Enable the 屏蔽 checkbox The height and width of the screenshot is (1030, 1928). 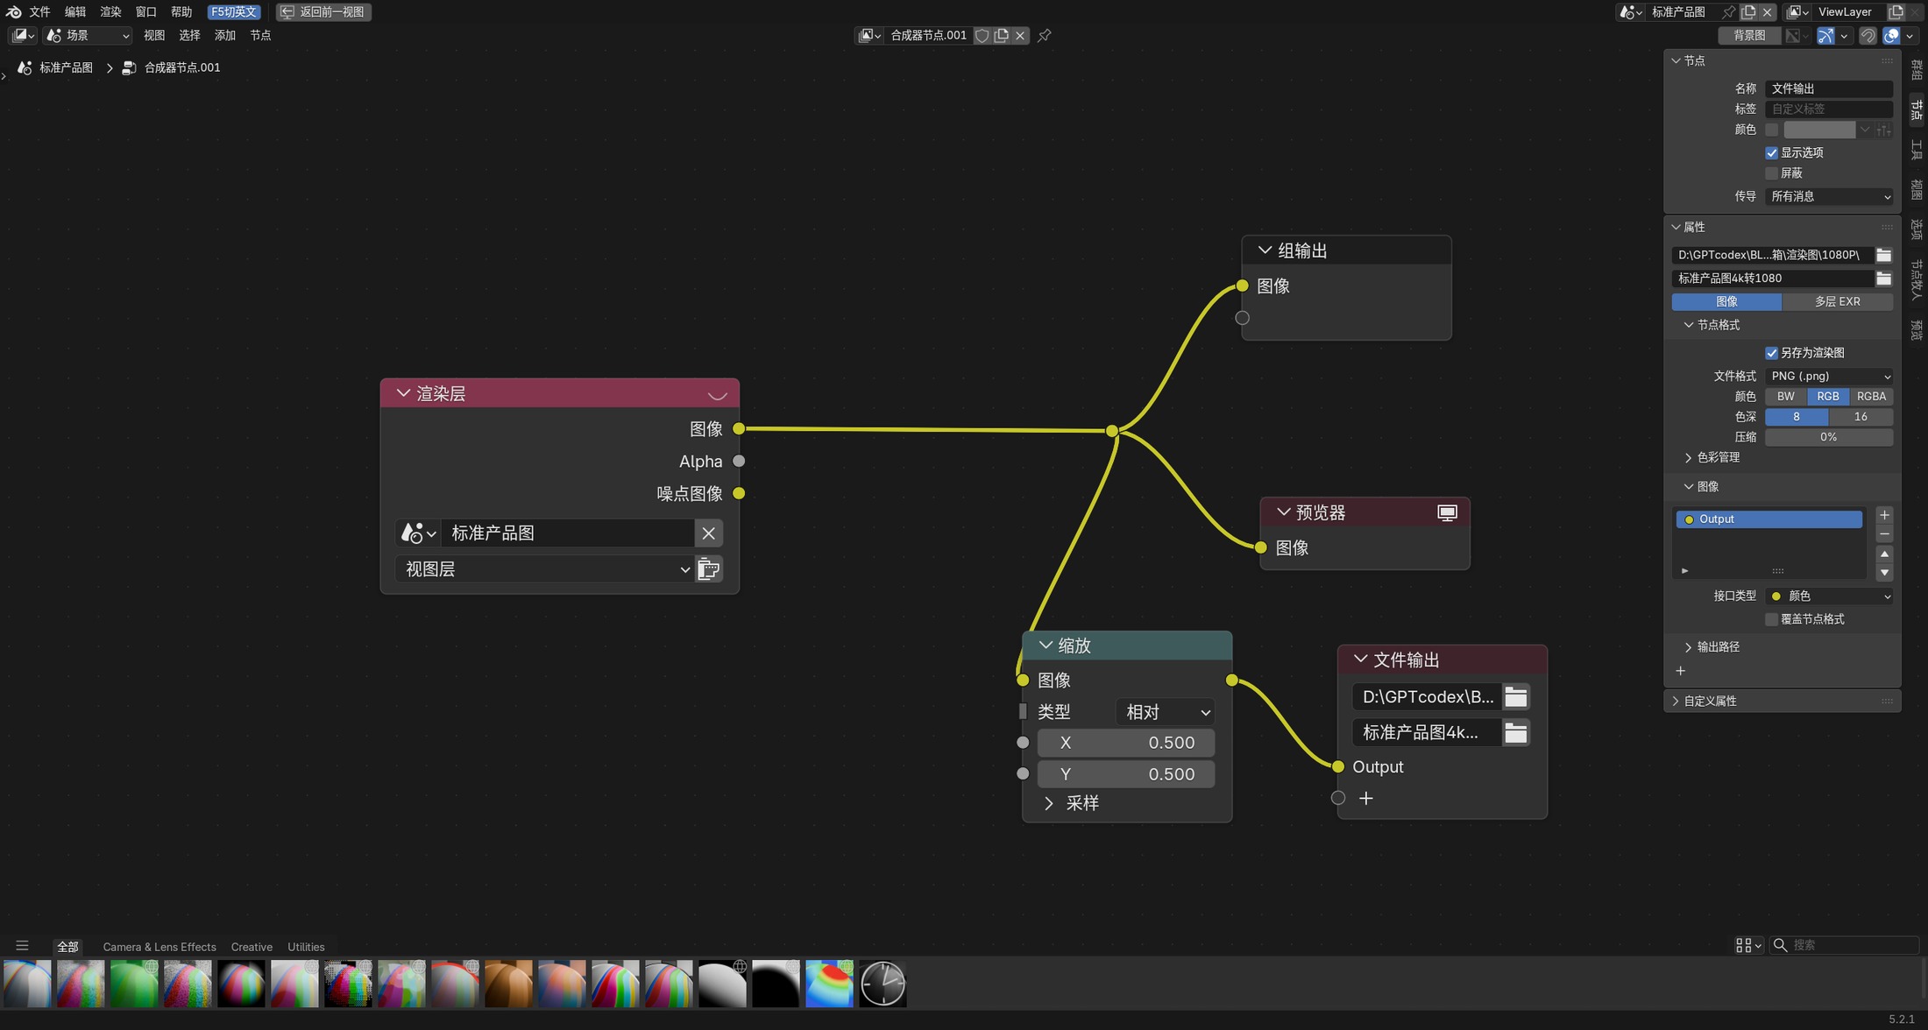pyautogui.click(x=1771, y=173)
